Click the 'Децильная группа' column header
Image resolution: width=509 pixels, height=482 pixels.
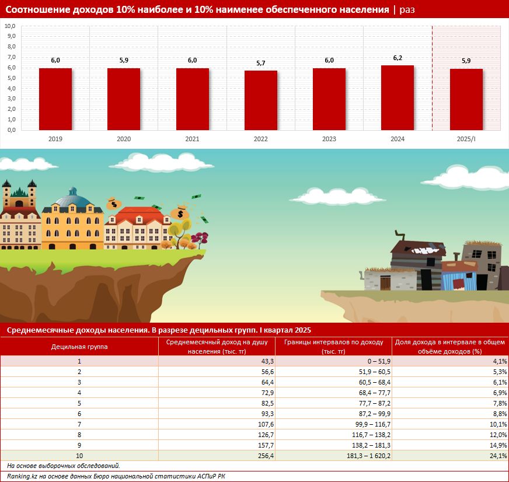(x=79, y=347)
